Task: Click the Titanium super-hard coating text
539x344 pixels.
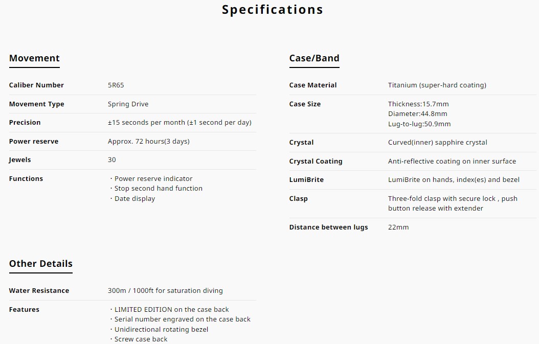Action: point(437,85)
